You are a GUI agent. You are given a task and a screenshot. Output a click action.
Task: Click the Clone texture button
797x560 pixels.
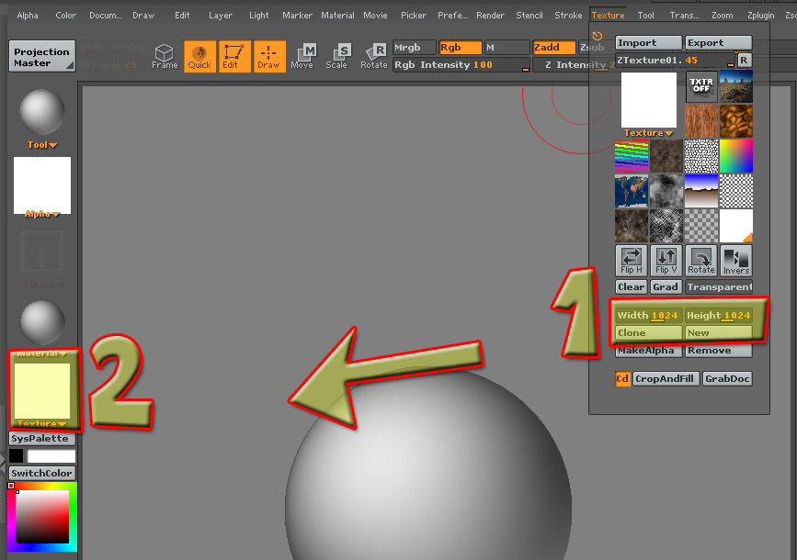648,333
